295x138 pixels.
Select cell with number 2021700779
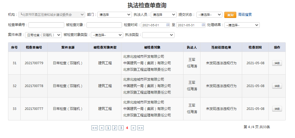tap(34, 63)
